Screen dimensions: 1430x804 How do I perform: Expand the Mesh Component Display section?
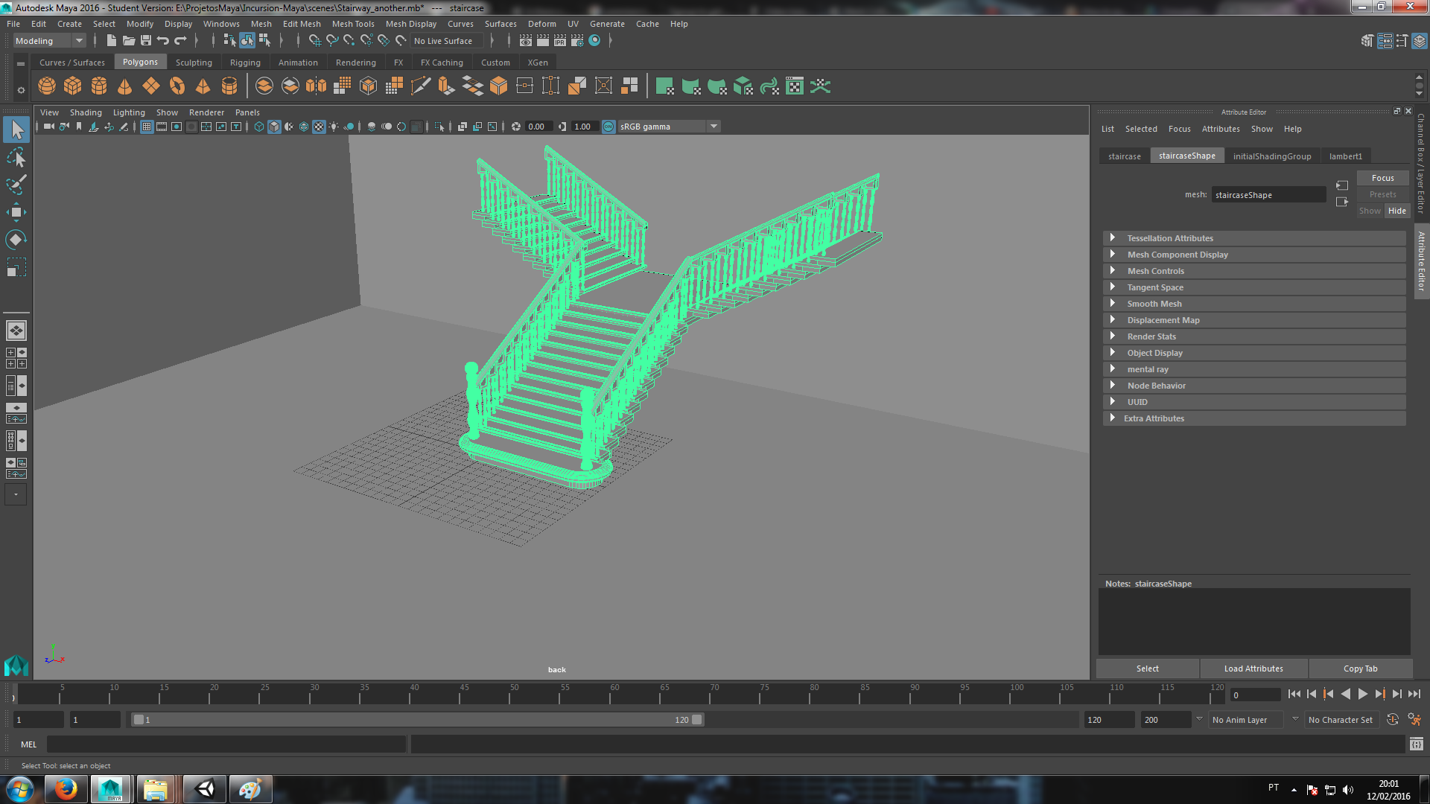point(1254,255)
